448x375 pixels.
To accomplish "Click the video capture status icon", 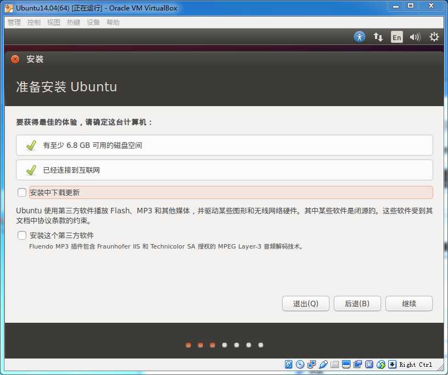I will [357, 364].
